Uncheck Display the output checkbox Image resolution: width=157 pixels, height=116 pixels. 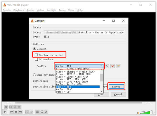tap(36, 55)
